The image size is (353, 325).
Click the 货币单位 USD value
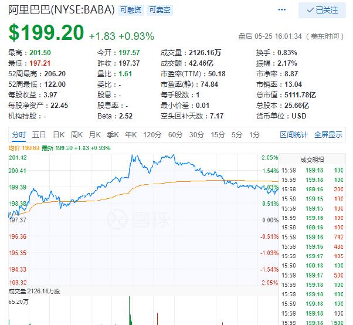point(299,116)
